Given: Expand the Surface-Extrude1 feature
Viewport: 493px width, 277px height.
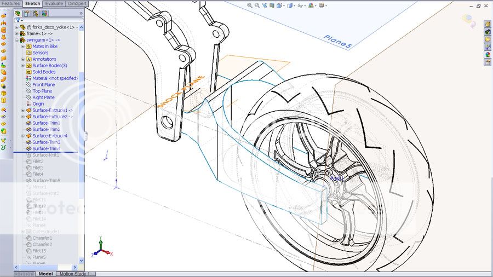Looking at the screenshot, I should coord(23,110).
